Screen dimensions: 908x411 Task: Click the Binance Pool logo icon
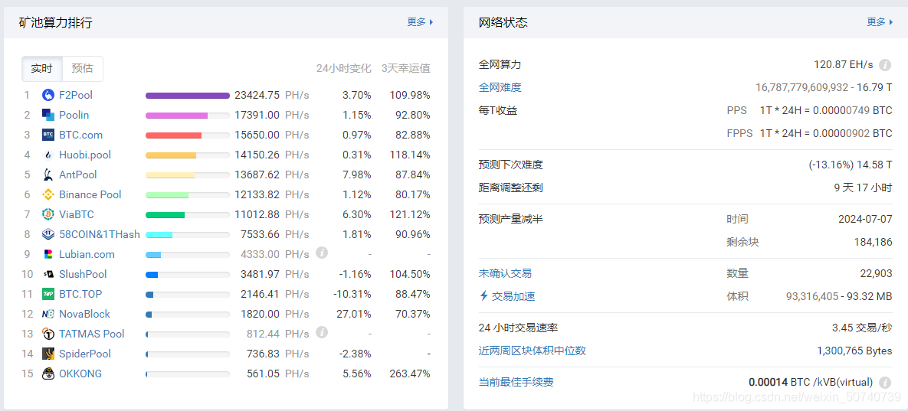48,195
